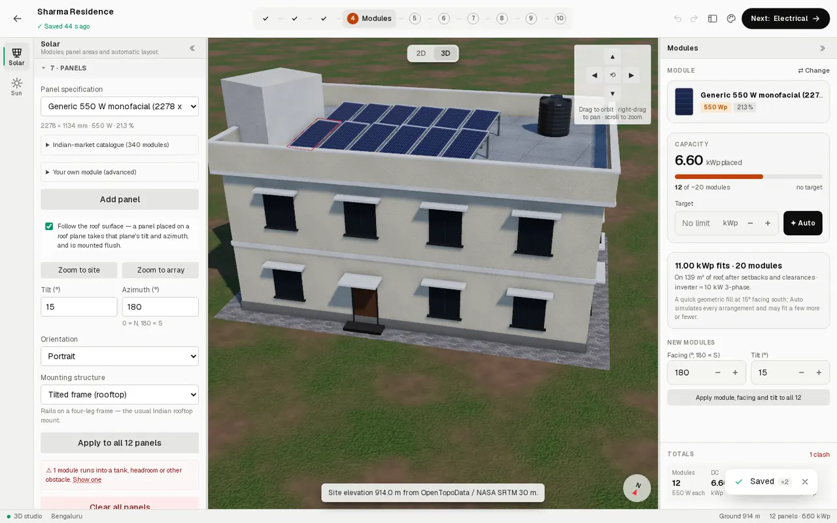Image resolution: width=837 pixels, height=523 pixels.
Task: Expand Your own module (advanced)
Action: click(x=120, y=173)
